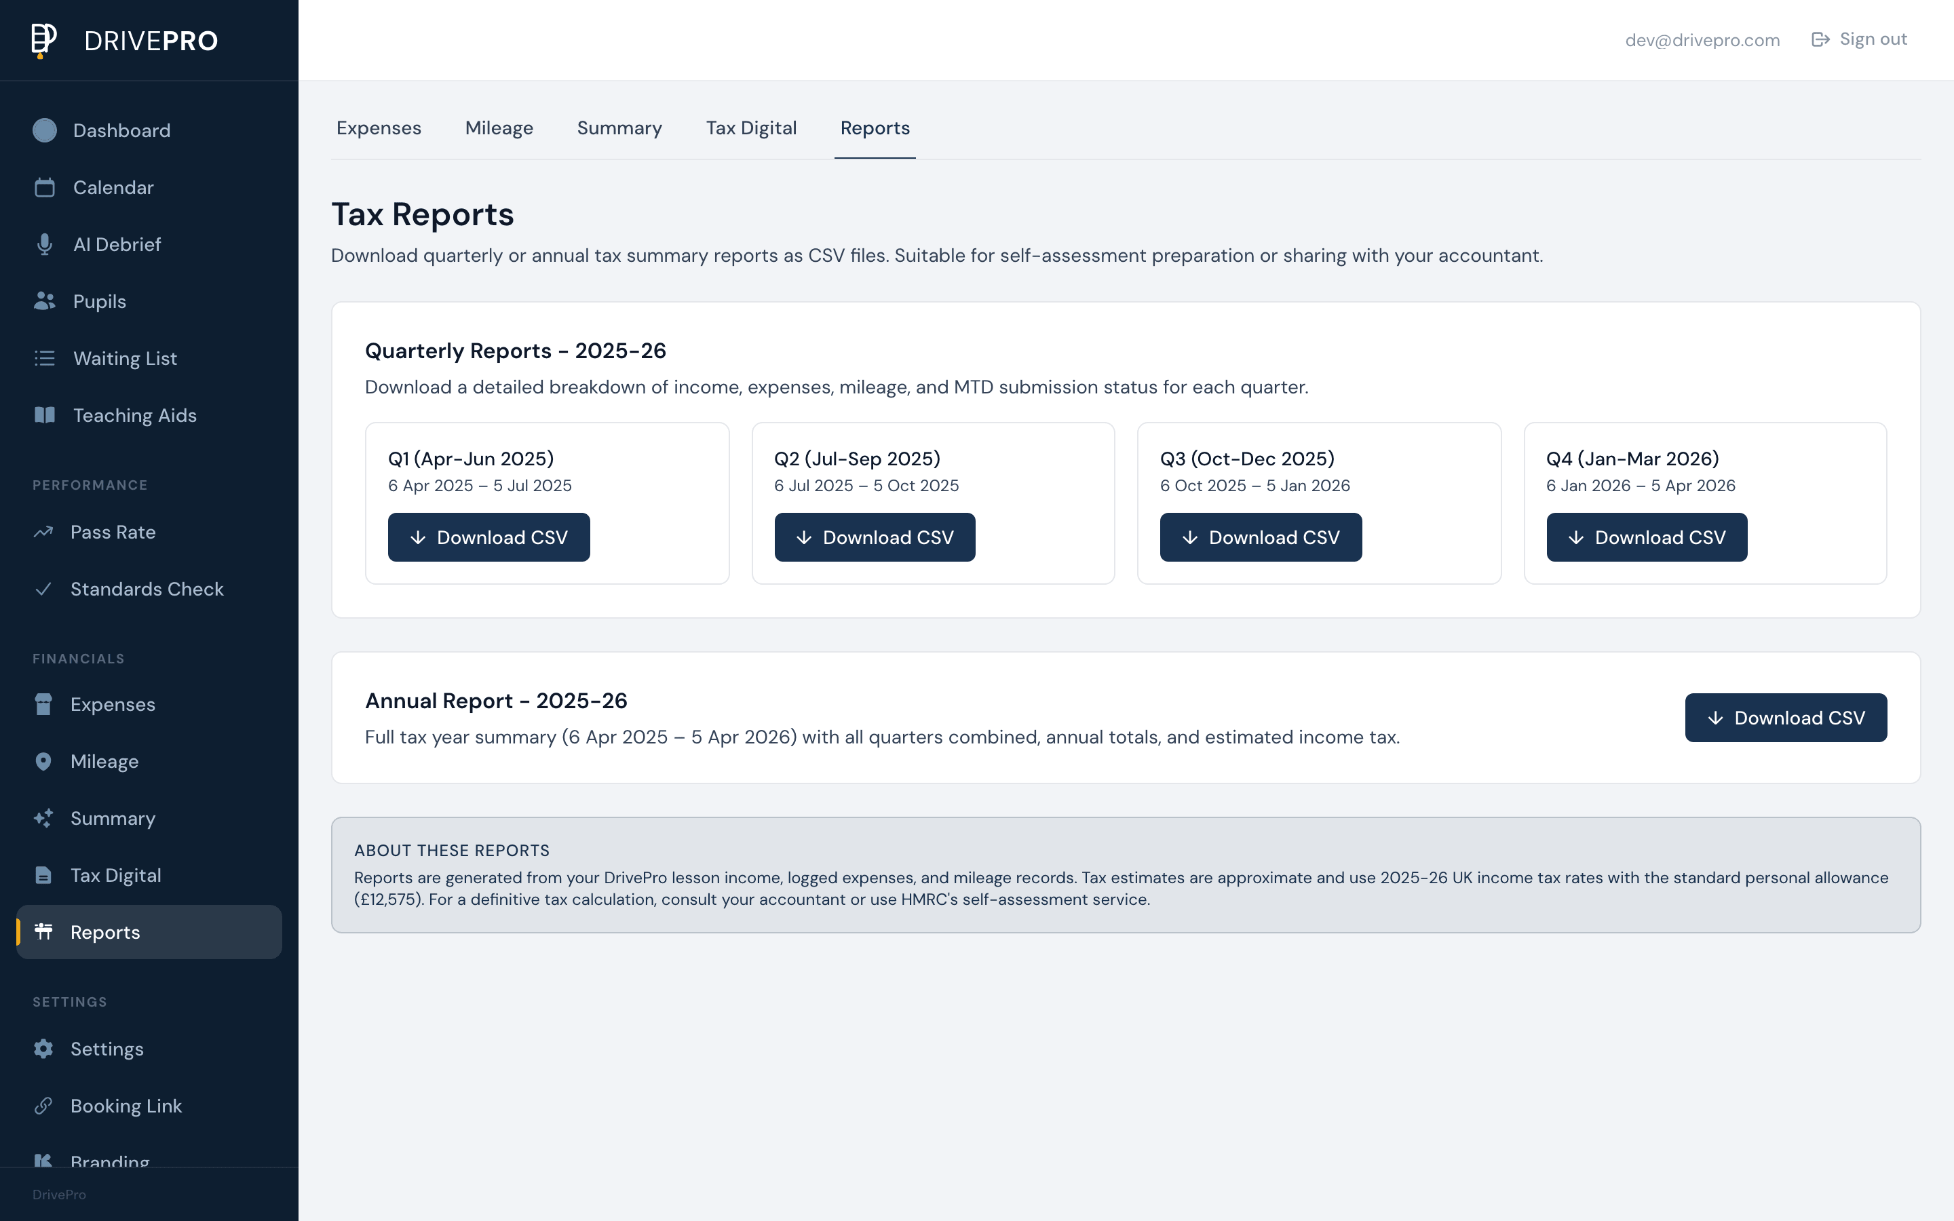Open Mileage via its location pin icon
The height and width of the screenshot is (1221, 1954).
click(x=44, y=760)
